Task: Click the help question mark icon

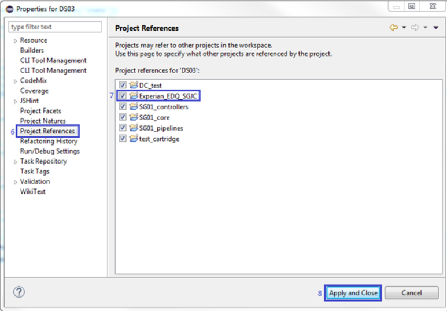Action: point(19,292)
